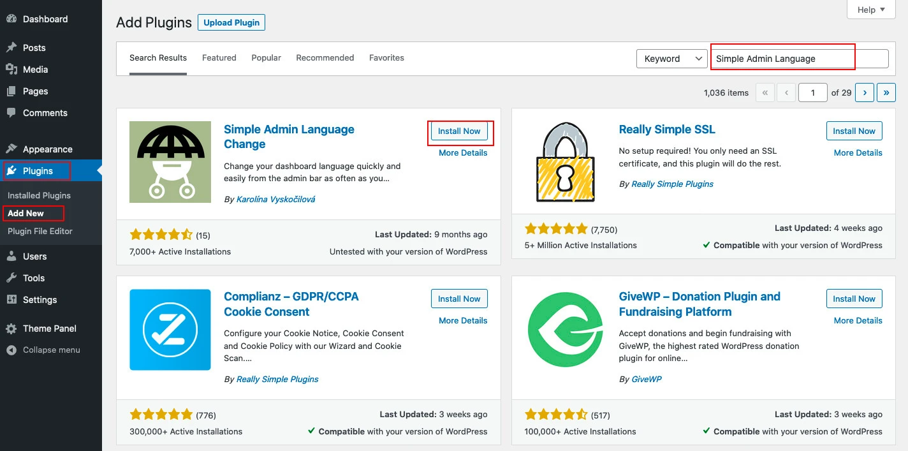Focus the plugin search keyword field
908x451 pixels.
pos(800,59)
